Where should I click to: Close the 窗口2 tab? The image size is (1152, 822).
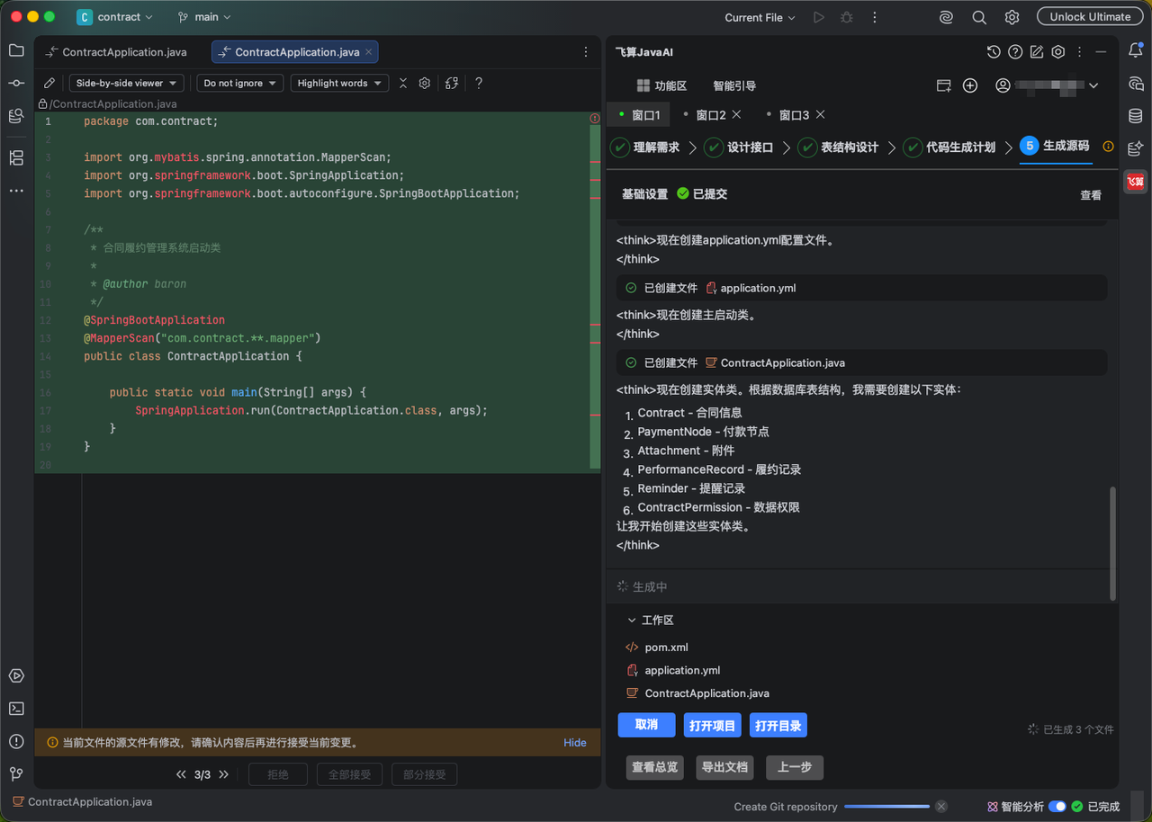pos(736,114)
